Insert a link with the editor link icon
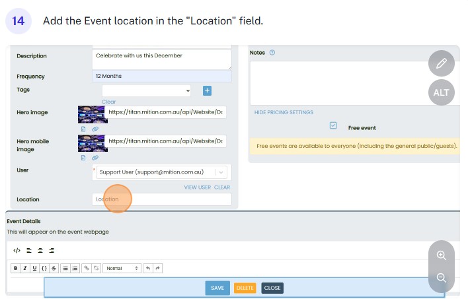 [x=87, y=268]
